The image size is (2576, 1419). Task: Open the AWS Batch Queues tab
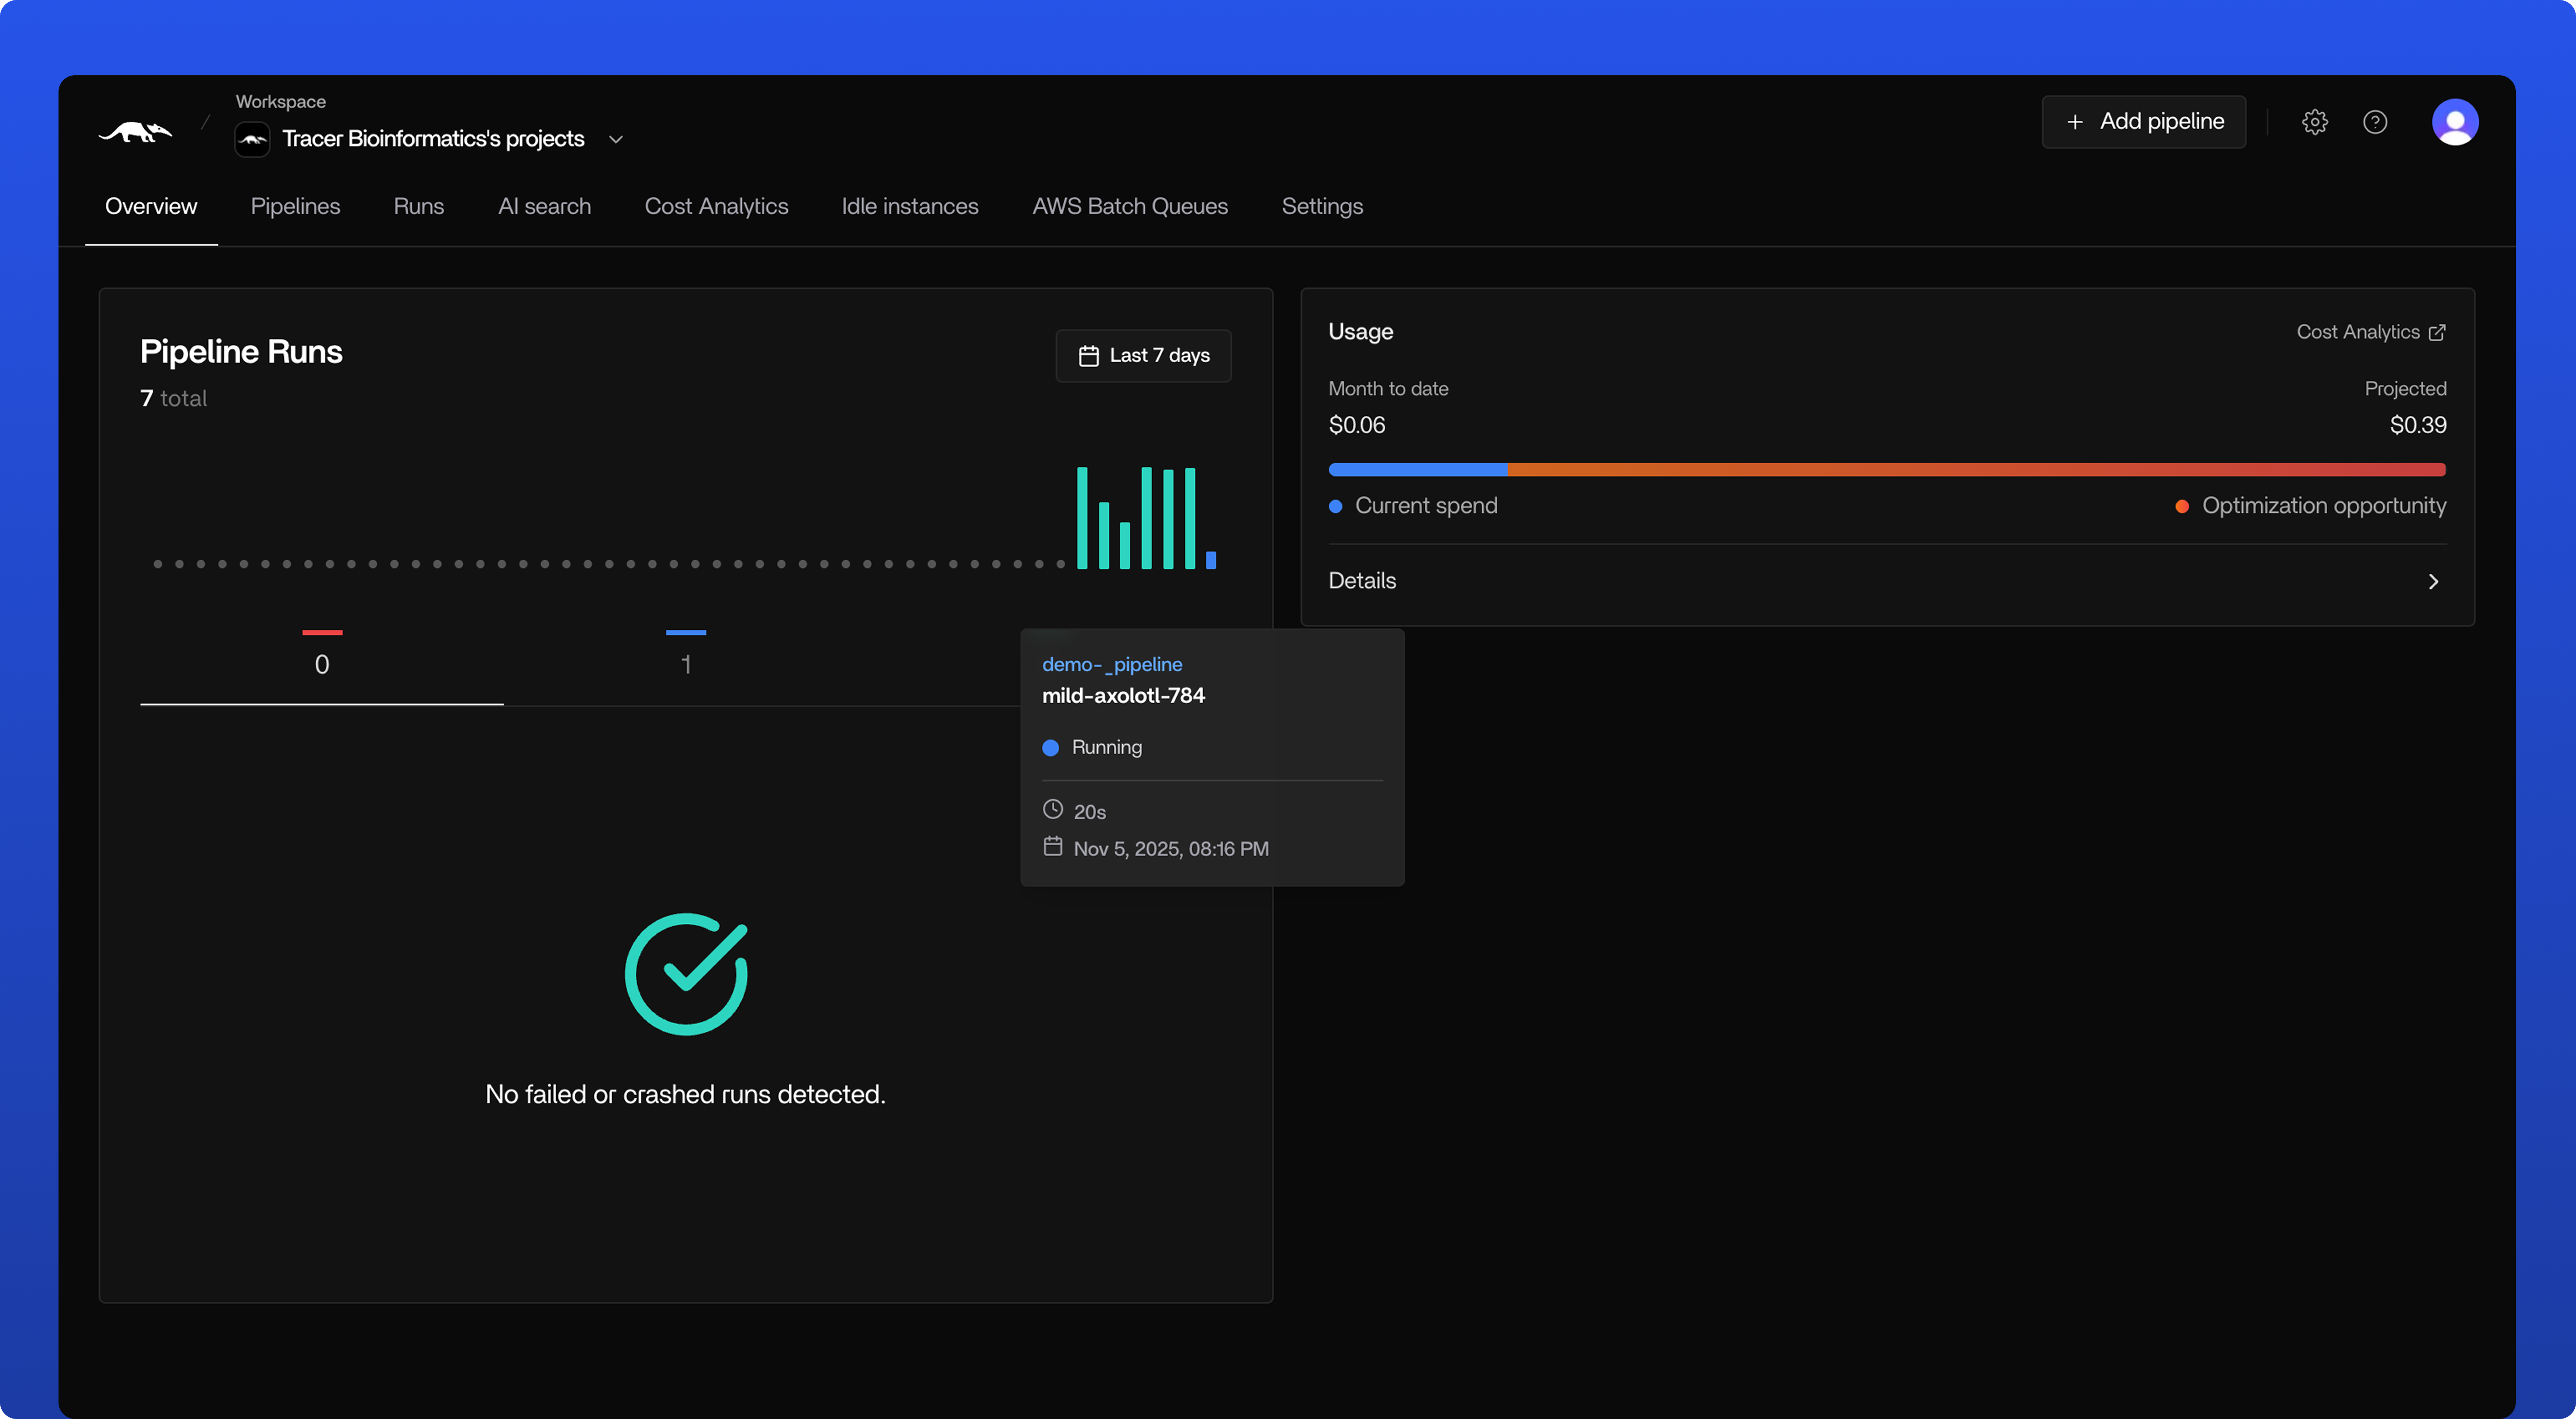point(1129,206)
